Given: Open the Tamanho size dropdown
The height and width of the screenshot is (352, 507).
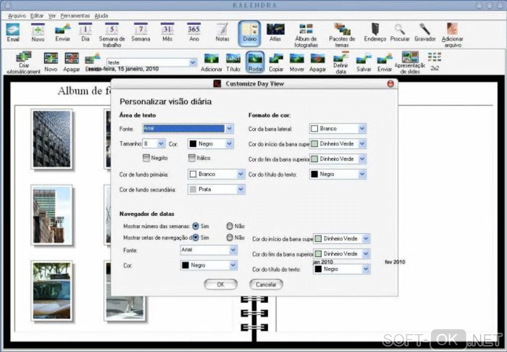Looking at the screenshot, I should click(161, 143).
